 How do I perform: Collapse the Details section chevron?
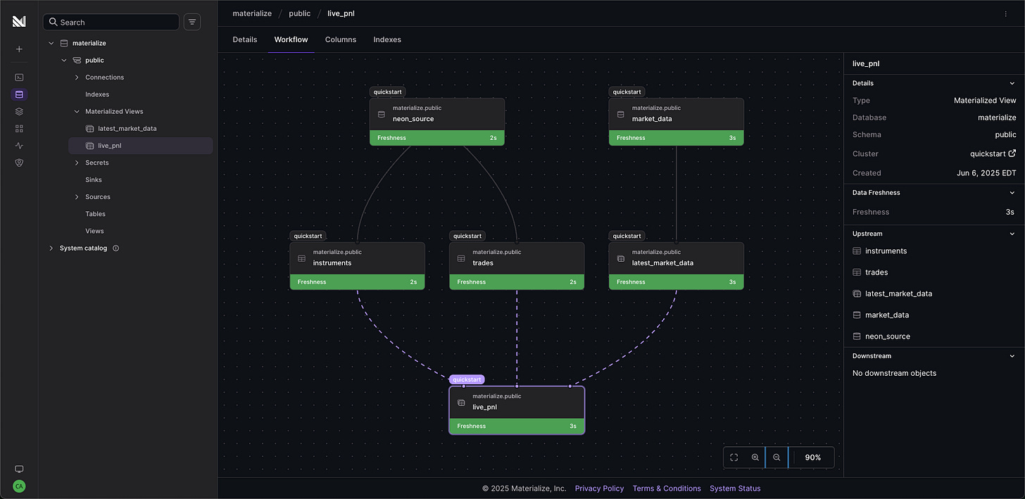tap(1012, 83)
